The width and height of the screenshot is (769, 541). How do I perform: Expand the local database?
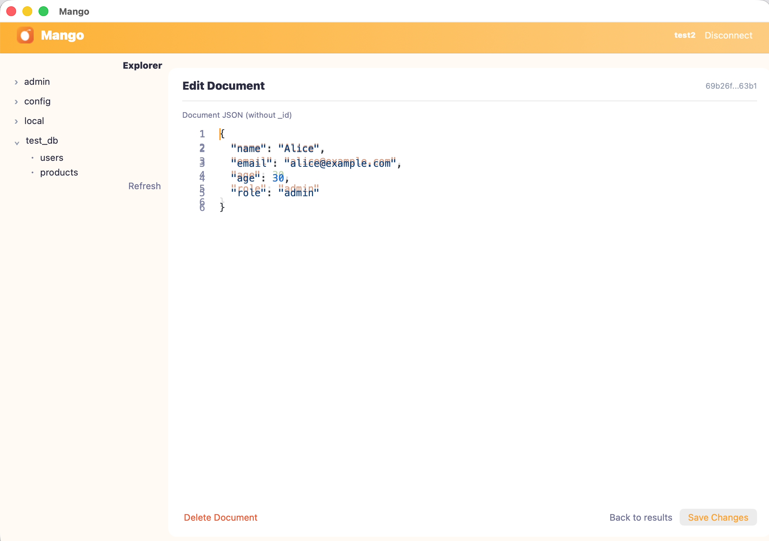(16, 121)
